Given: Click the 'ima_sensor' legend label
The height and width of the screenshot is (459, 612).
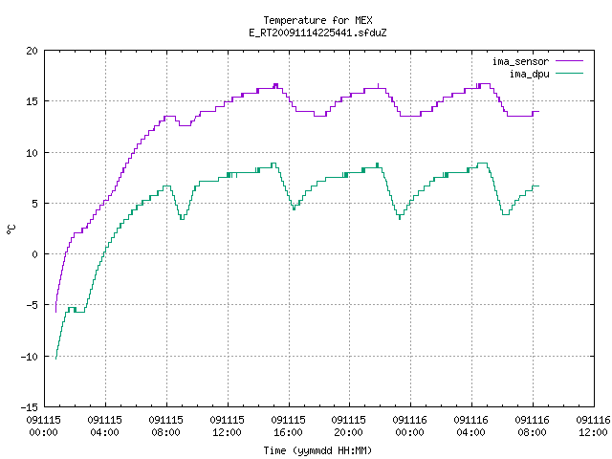Looking at the screenshot, I should 520,61.
